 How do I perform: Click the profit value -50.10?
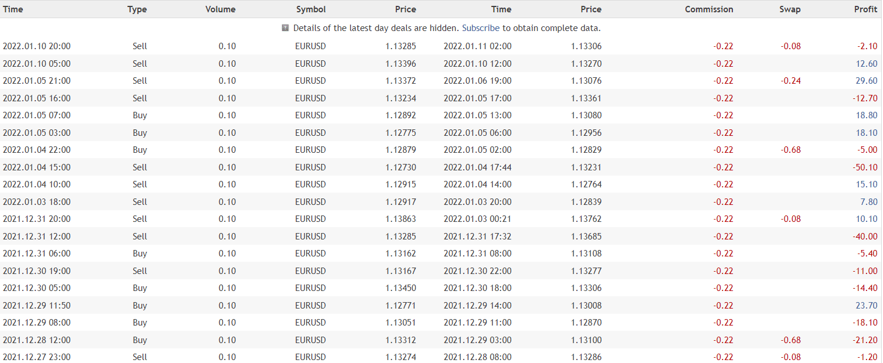865,167
